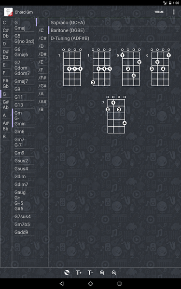Tap the Android home circle button
Image resolution: width=181 pixels, height=289 pixels.
pos(91,283)
